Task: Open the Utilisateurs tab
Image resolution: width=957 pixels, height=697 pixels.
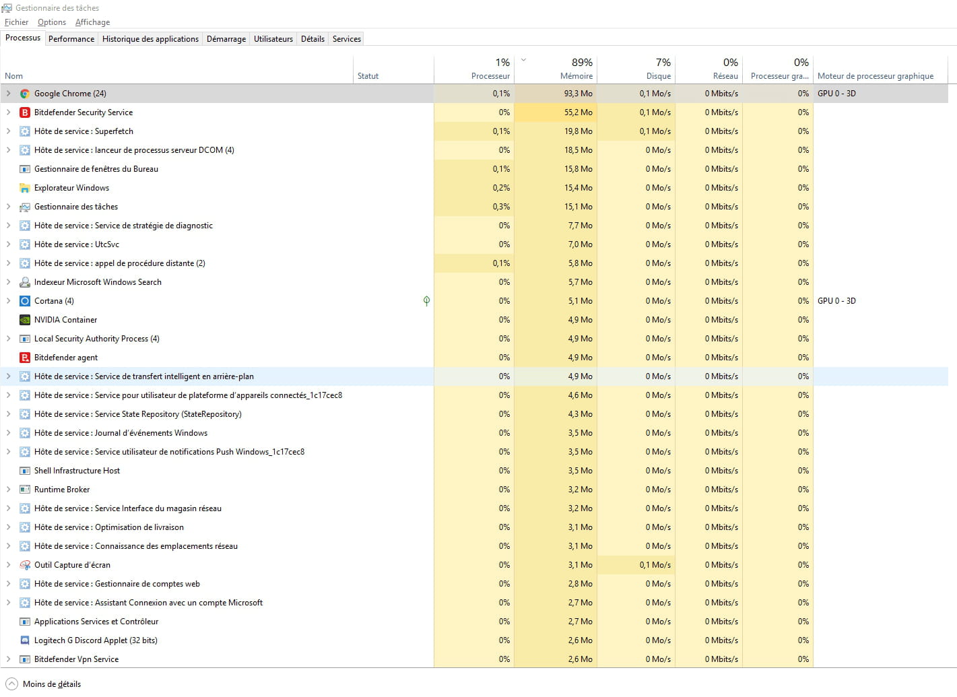Action: 273,39
